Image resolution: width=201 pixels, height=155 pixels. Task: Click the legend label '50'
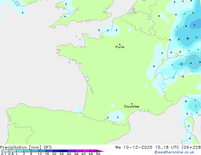coord(98,154)
